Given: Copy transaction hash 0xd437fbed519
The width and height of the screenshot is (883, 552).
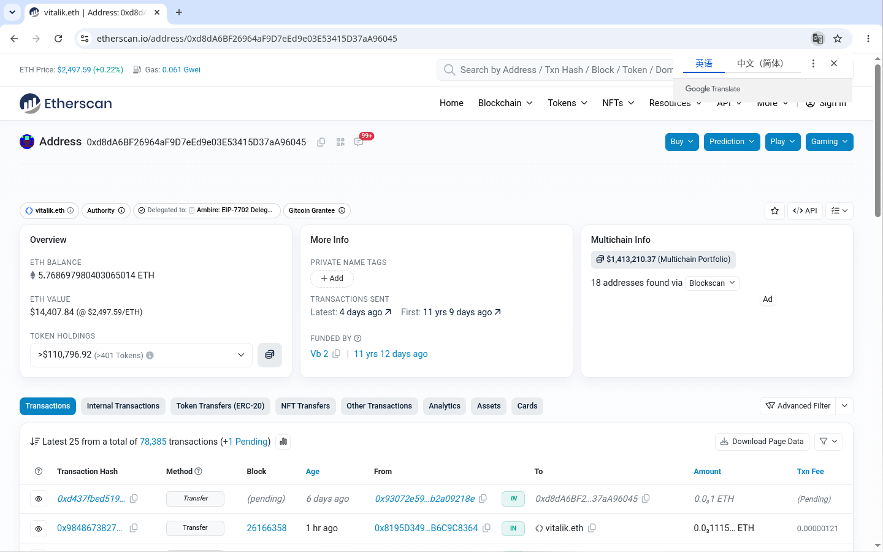Looking at the screenshot, I should [x=134, y=499].
